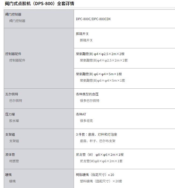Open the 各种类型的血压 entry
Screen dimensions: 175x188
click(87, 94)
